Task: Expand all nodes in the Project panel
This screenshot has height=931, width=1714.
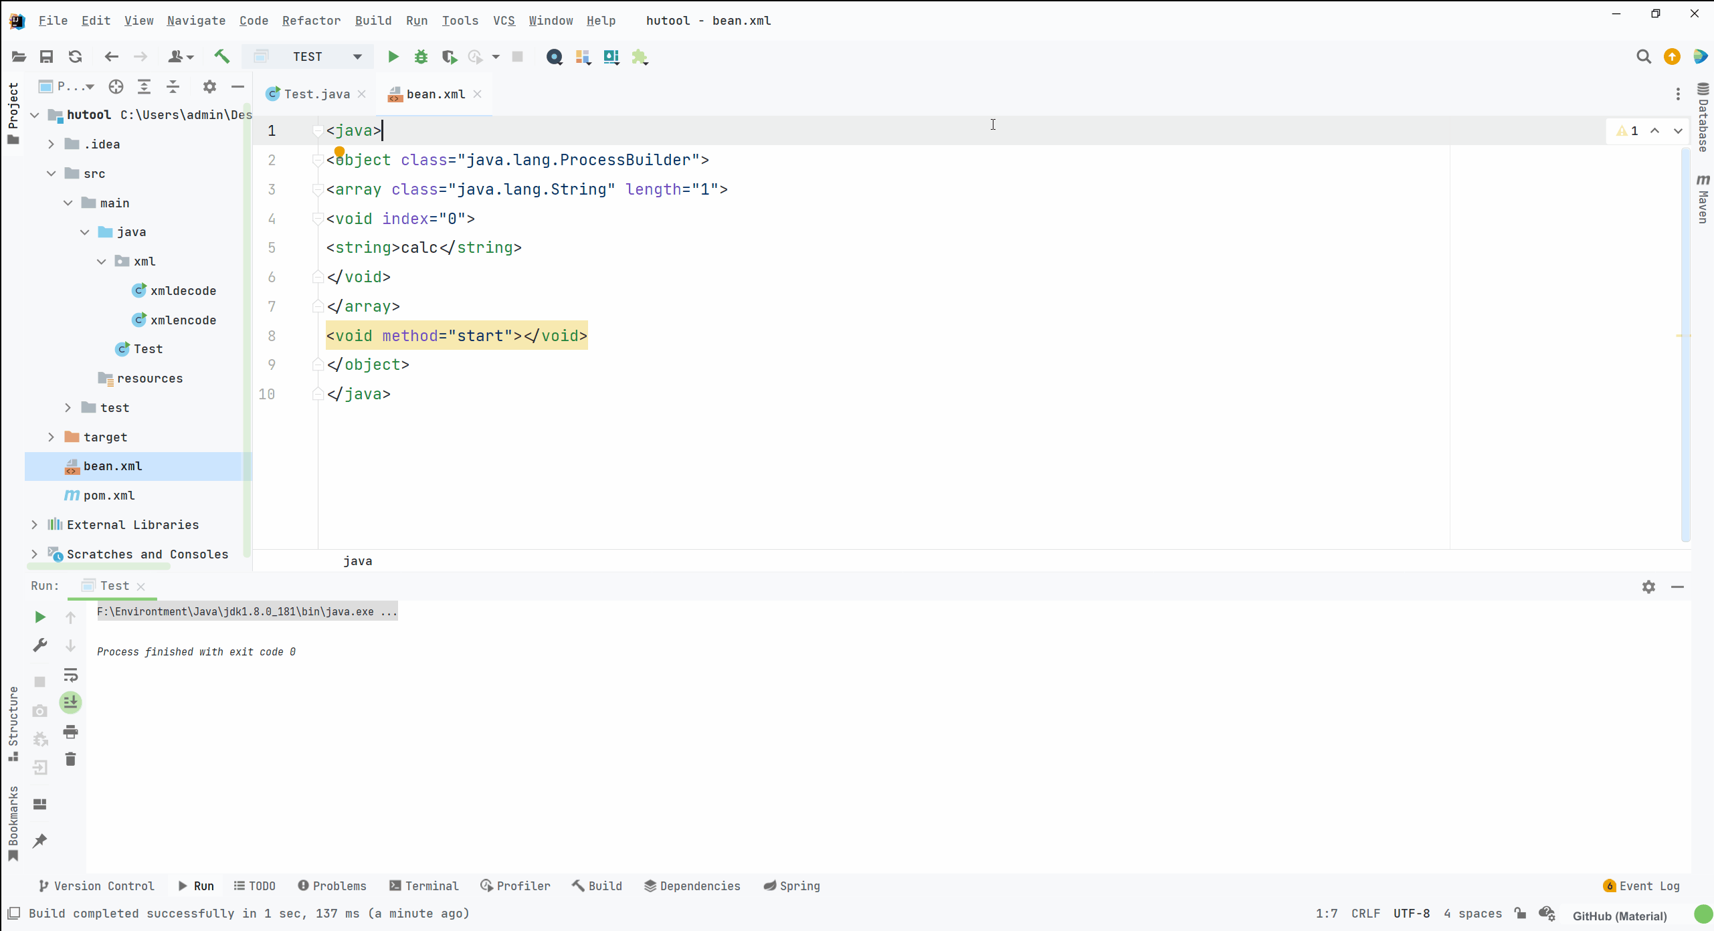Action: tap(144, 86)
